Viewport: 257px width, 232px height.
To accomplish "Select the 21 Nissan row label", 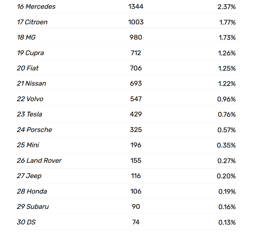I will point(31,84).
